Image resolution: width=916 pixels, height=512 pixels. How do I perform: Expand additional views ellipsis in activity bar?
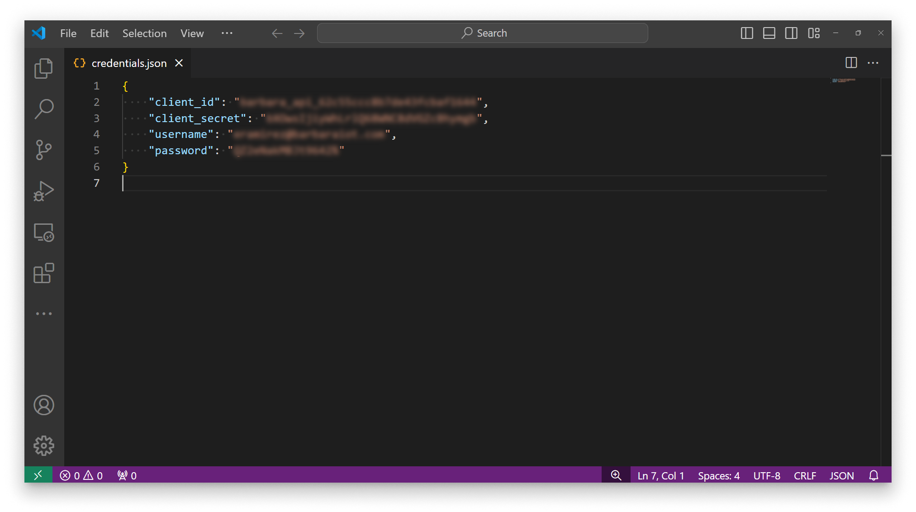click(x=43, y=313)
